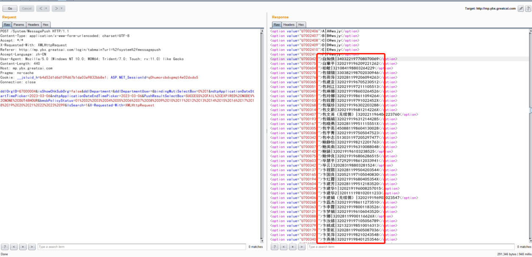This screenshot has width=532, height=257.
Task: Select the request Hex tab
Action: (x=46, y=25)
